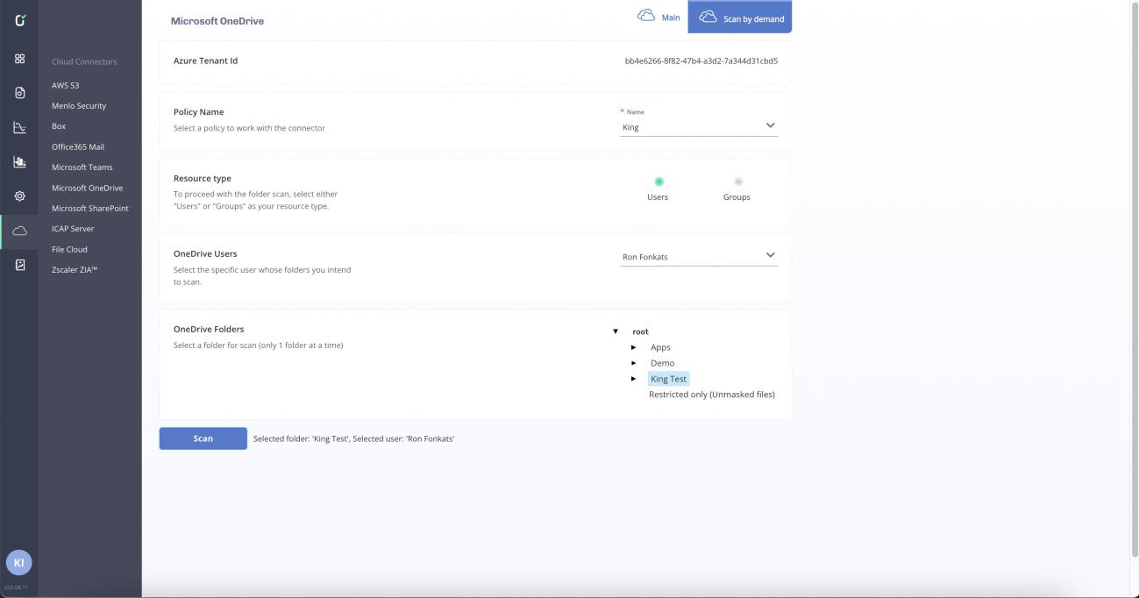Open the KI user avatar
Screen dimensions: 1139x598
[x=18, y=562]
